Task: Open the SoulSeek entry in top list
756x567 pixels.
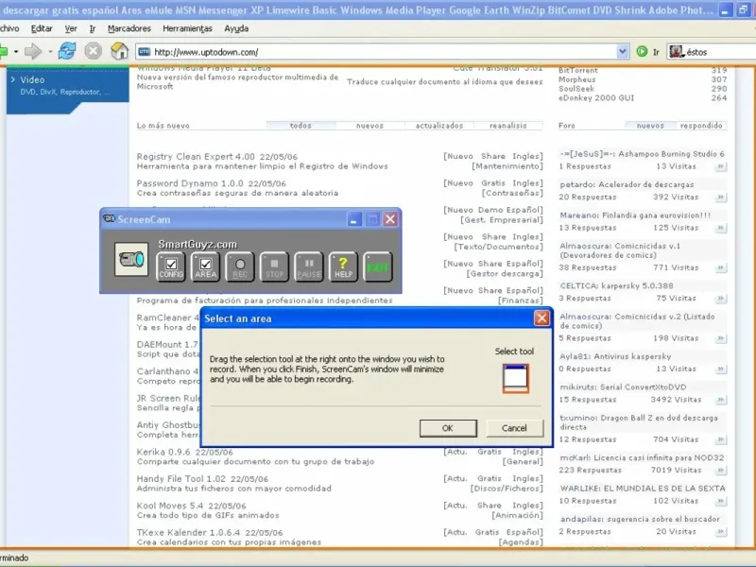Action: 576,89
